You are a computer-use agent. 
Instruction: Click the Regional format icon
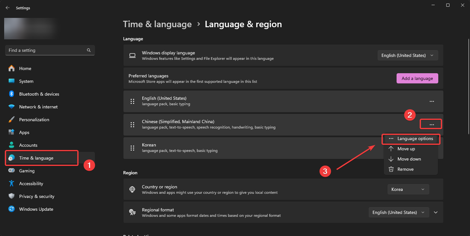pos(132,212)
